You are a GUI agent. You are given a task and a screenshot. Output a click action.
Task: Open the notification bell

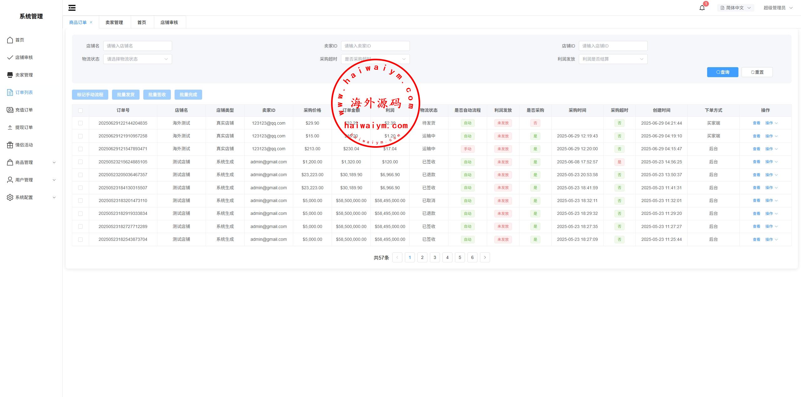702,8
